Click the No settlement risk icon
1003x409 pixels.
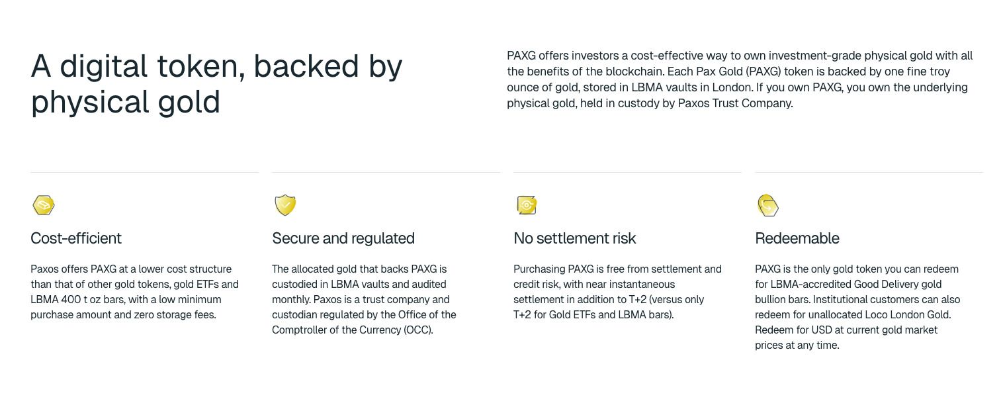pos(527,205)
